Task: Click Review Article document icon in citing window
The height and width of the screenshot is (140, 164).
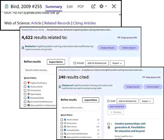Action: (x=65, y=119)
